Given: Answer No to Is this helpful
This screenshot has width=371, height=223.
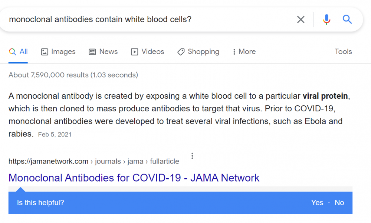Looking at the screenshot, I should click(339, 203).
